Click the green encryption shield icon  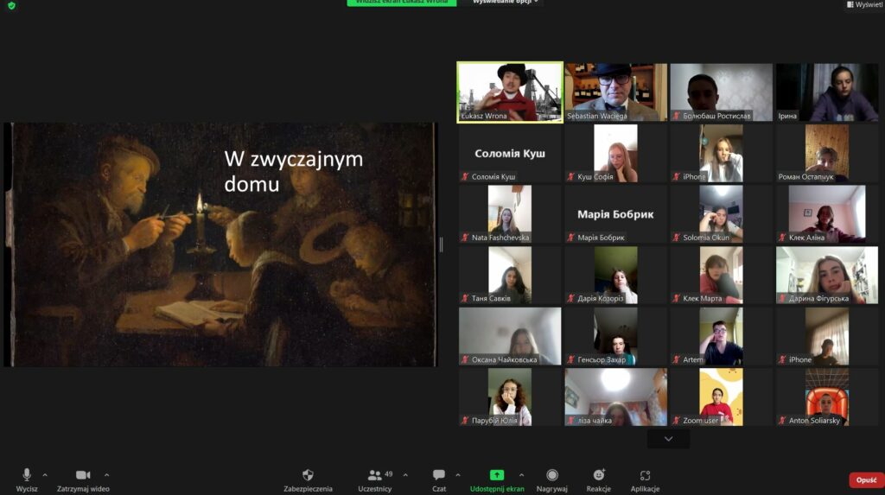pos(11,5)
